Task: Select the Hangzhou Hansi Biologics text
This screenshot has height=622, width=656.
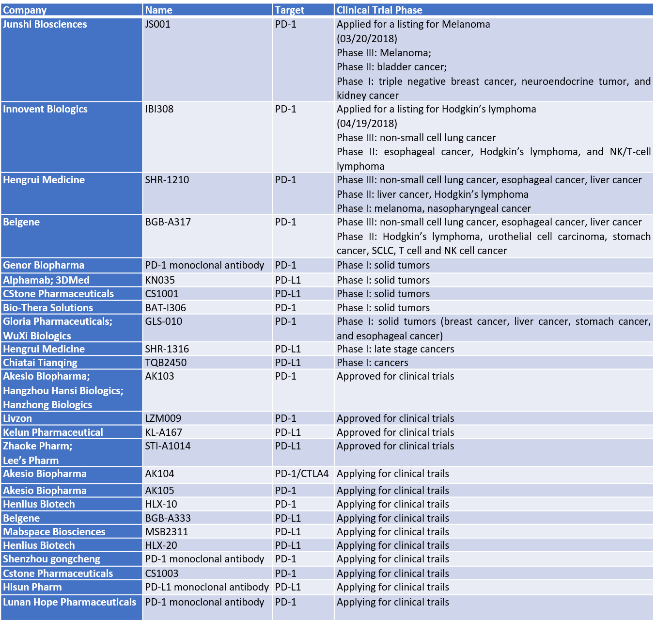Action: [63, 391]
